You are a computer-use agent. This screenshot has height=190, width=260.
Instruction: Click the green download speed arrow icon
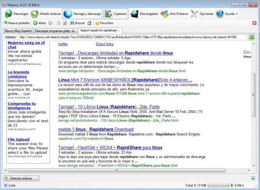(x=232, y=185)
